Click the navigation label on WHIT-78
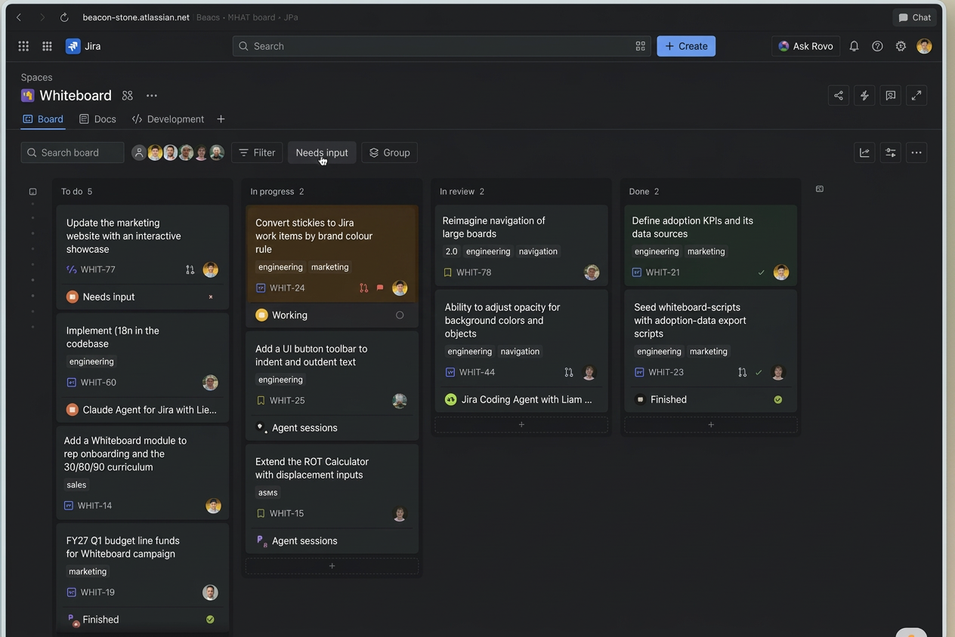 538,251
